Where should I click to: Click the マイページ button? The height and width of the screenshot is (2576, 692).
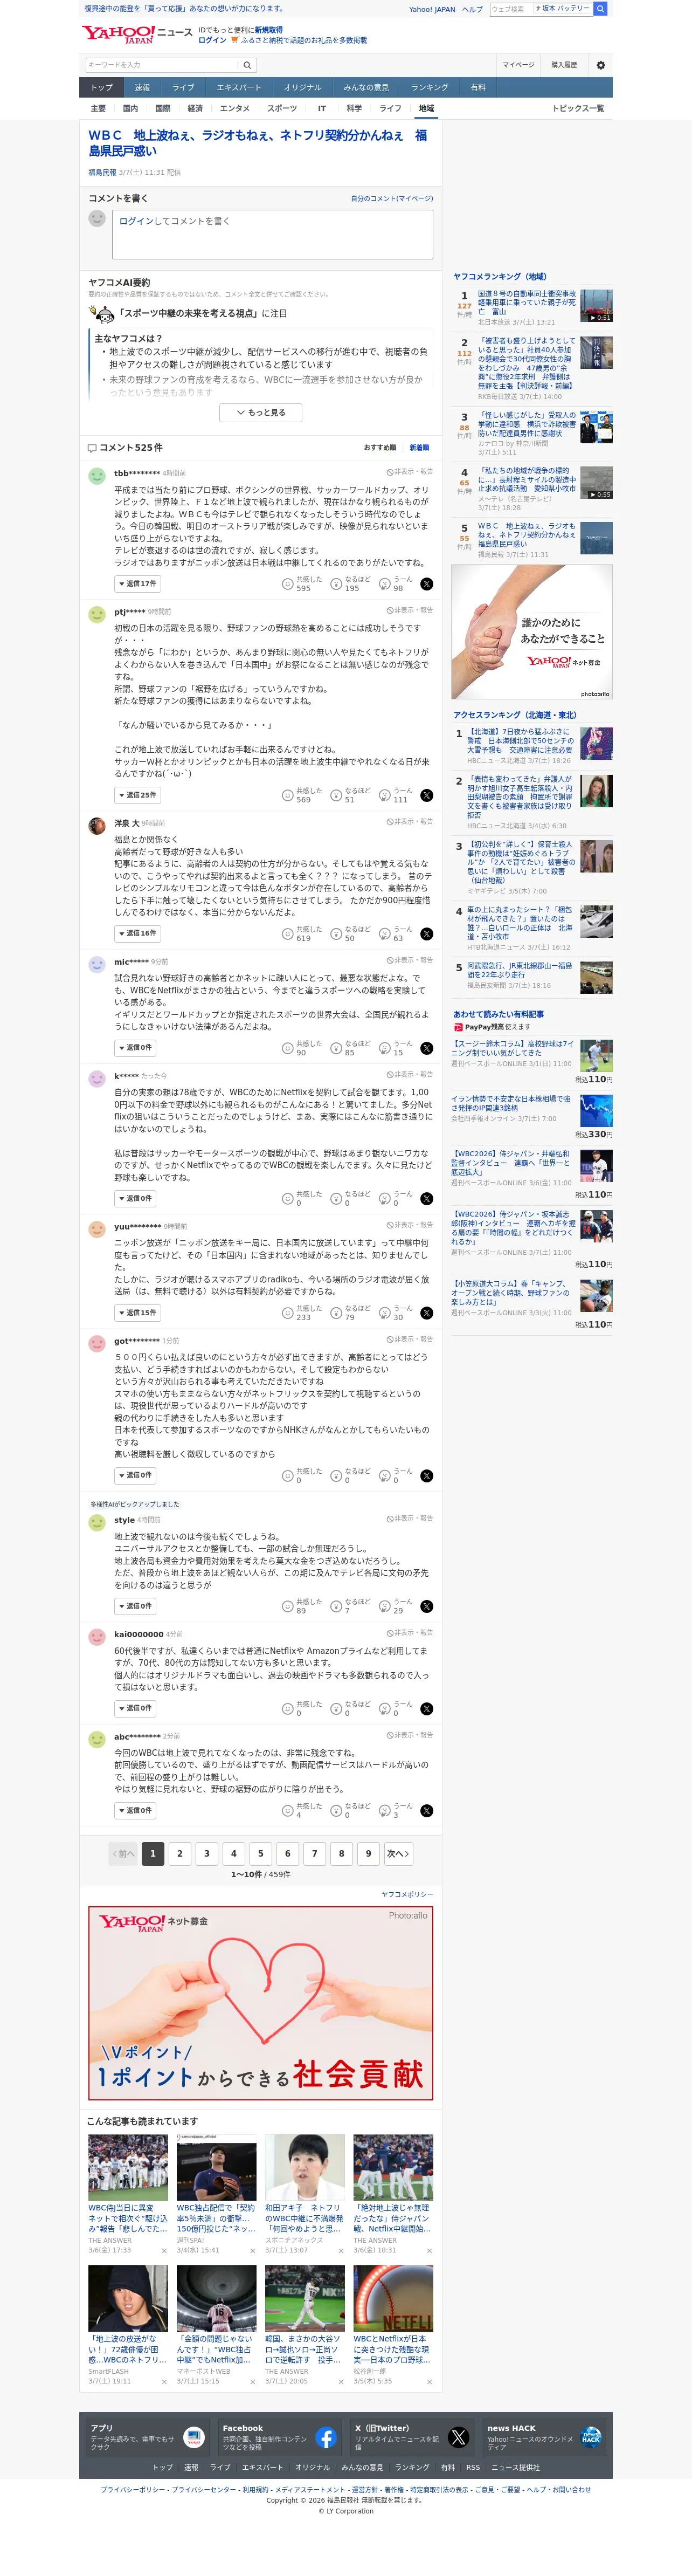point(518,65)
